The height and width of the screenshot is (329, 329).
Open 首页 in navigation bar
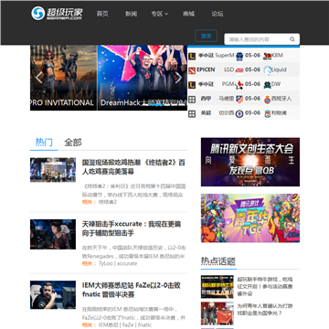(102, 14)
